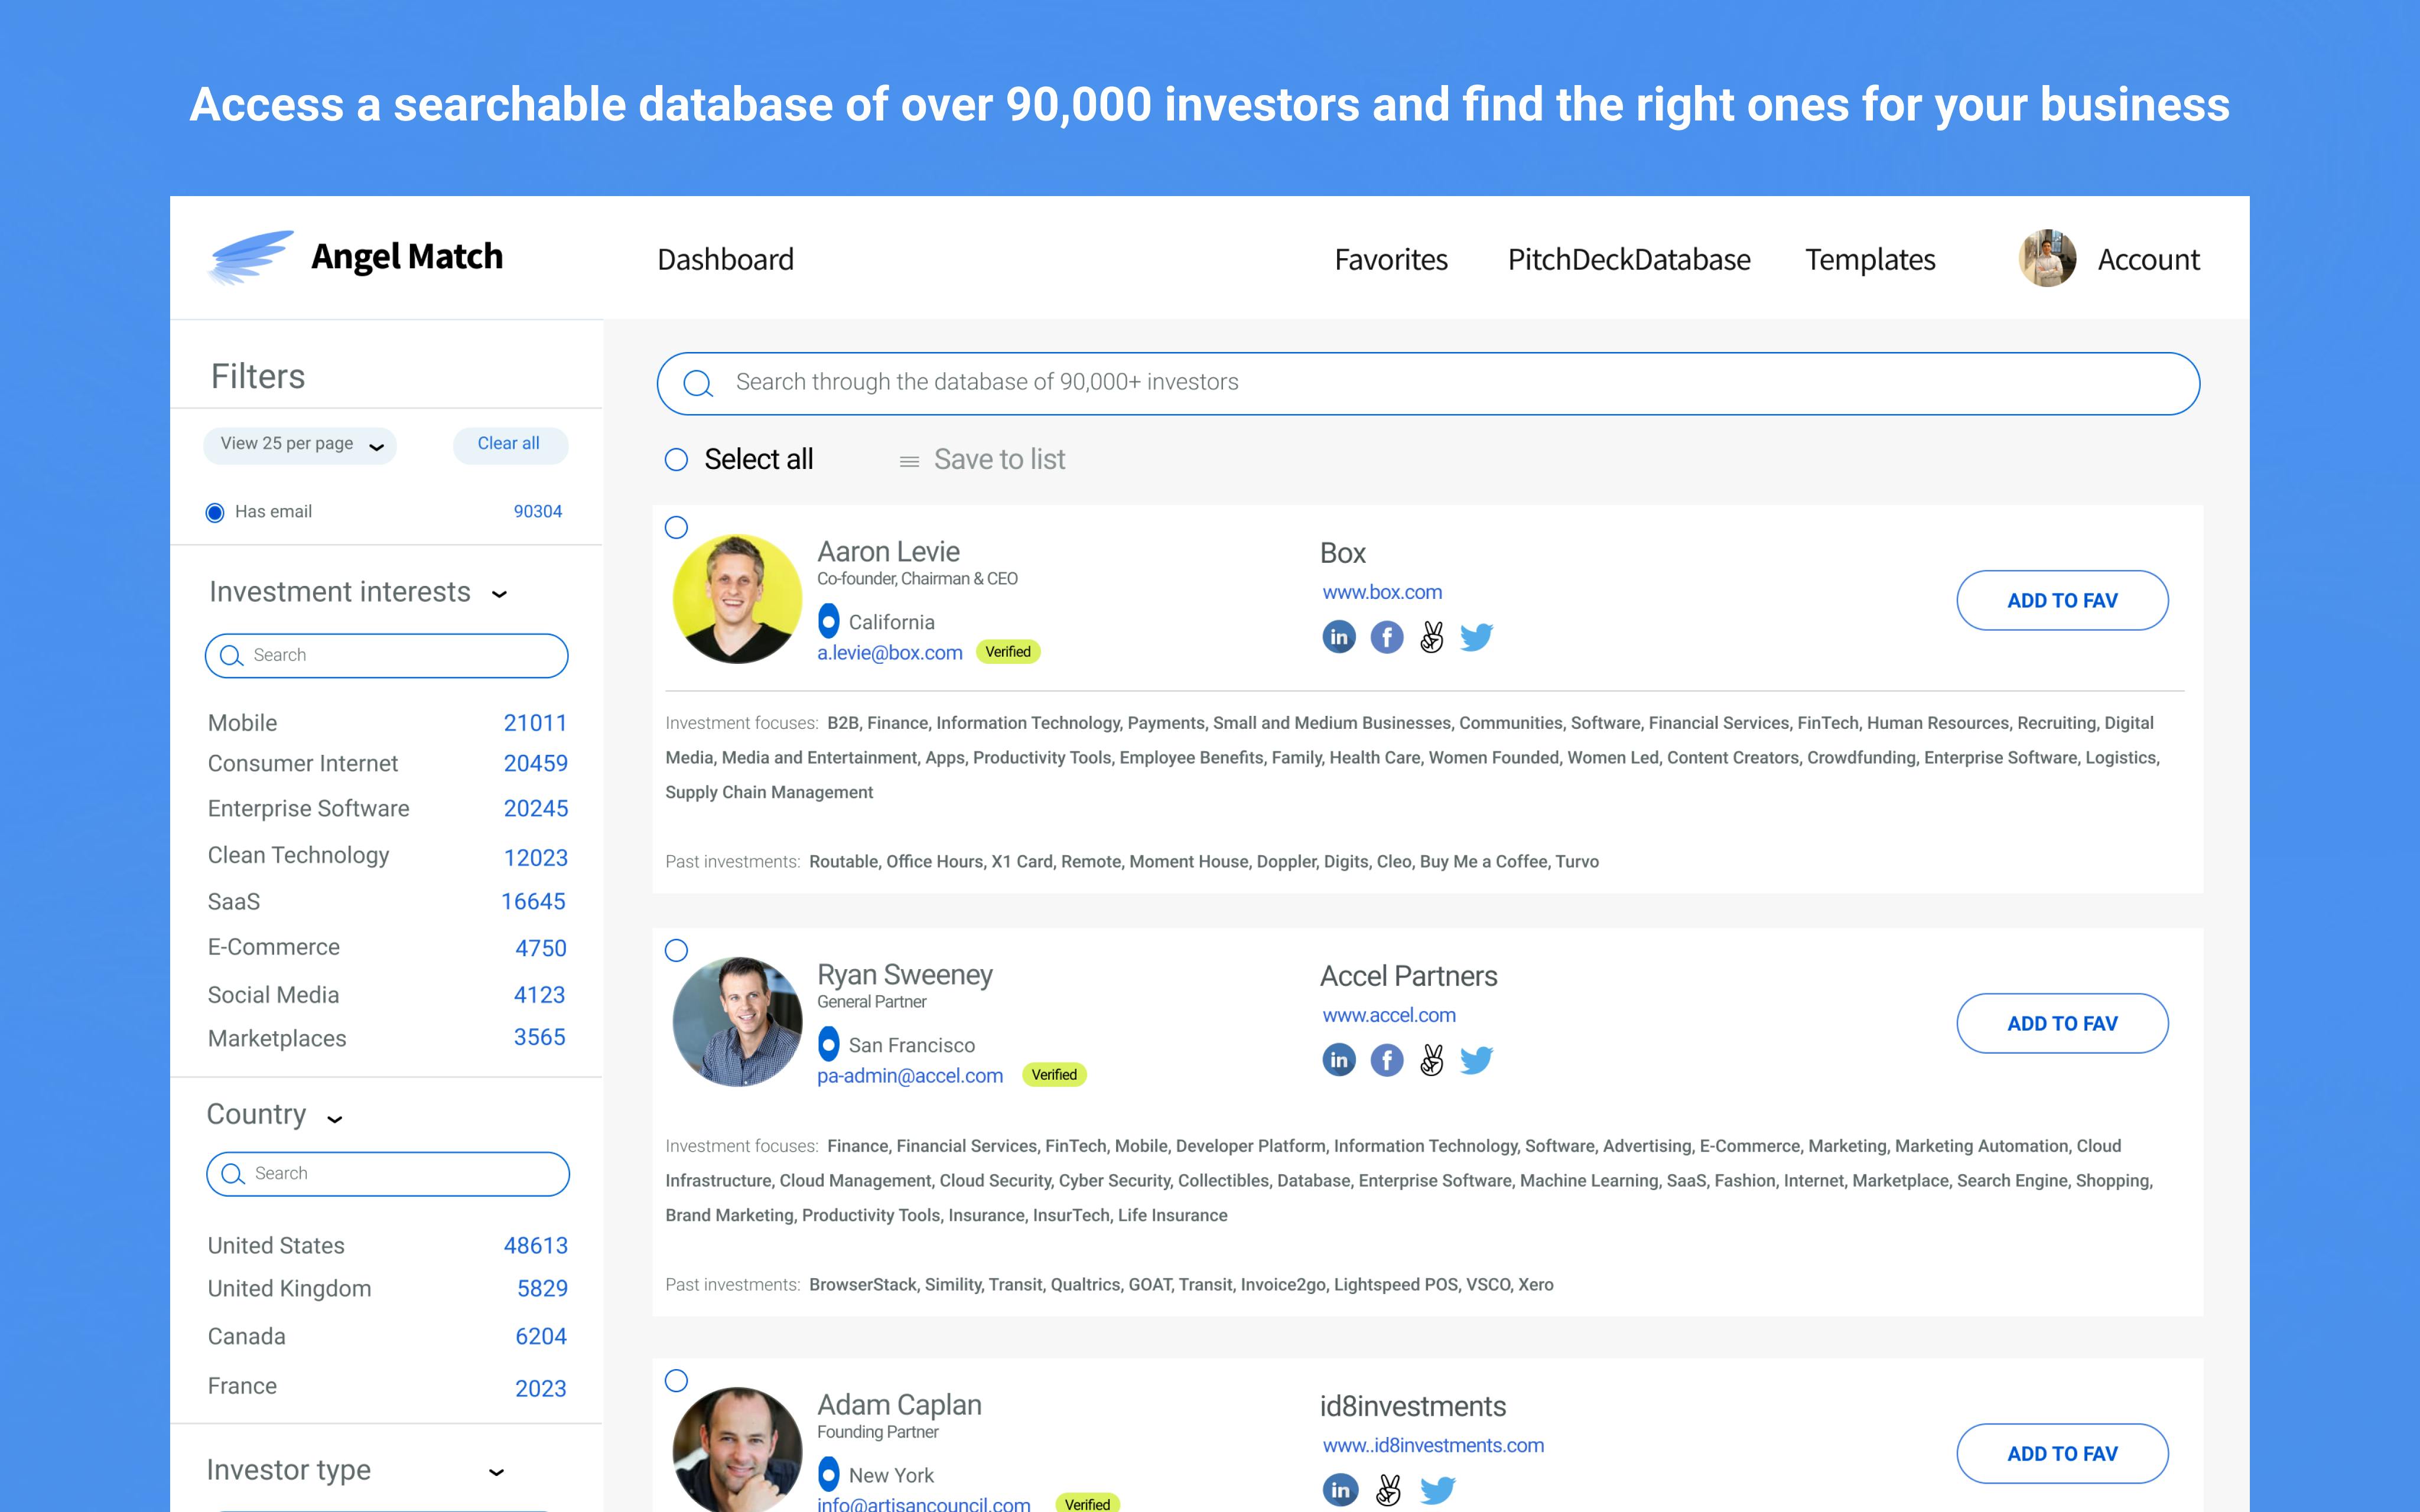Open Ryan Sweeney's LinkedIn icon
Screen dimensions: 2420x1512
click(1339, 1060)
